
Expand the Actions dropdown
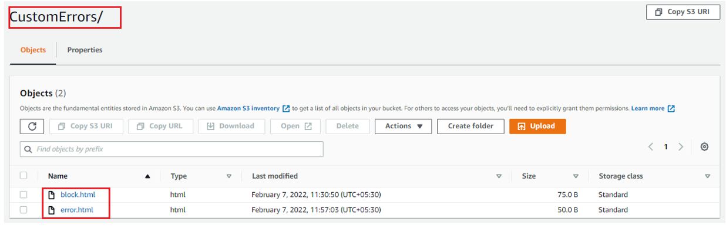[x=404, y=126]
